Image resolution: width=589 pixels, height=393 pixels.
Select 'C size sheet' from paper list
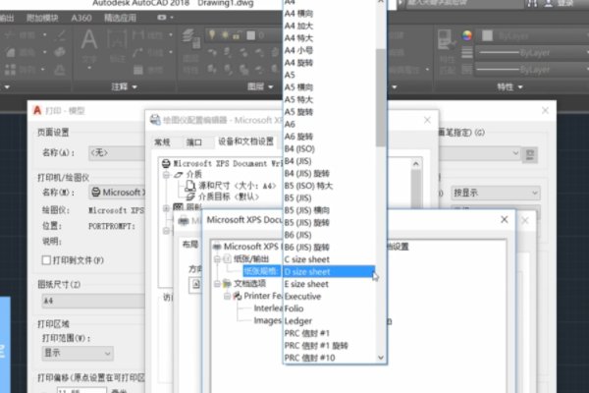tap(329, 259)
